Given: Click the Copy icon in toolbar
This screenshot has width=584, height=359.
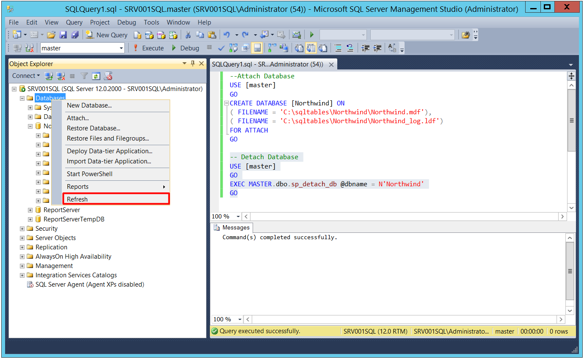Looking at the screenshot, I should pyautogui.click(x=200, y=35).
